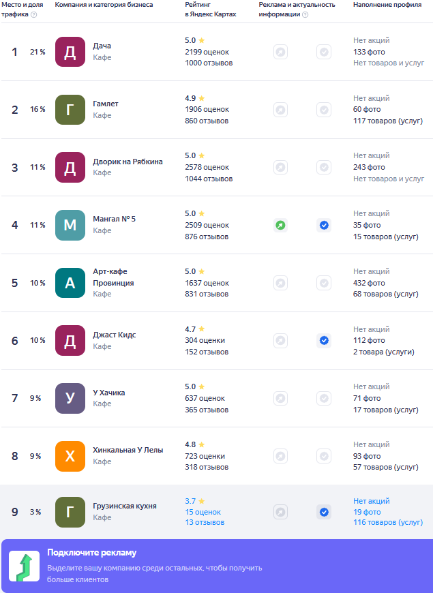Click the Гамлет avatar icon
The width and height of the screenshot is (433, 593).
click(70, 110)
